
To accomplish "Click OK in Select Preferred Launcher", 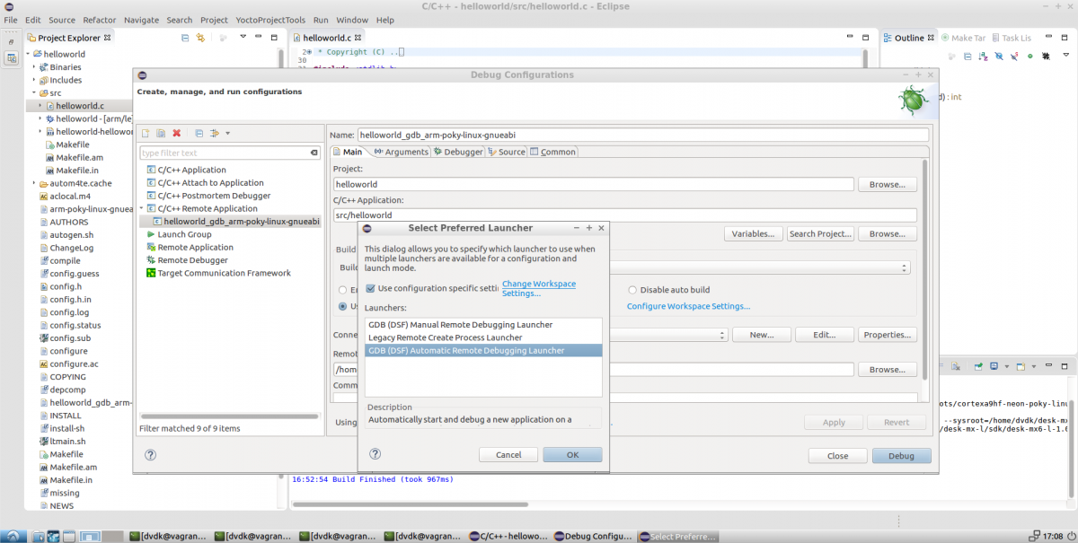I will pos(572,455).
